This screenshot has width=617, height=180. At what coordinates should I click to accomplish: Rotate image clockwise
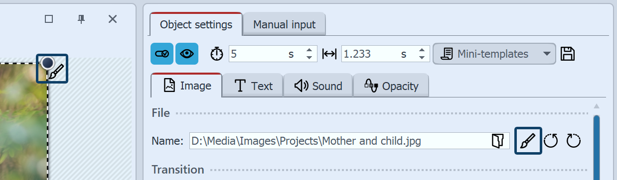click(574, 141)
